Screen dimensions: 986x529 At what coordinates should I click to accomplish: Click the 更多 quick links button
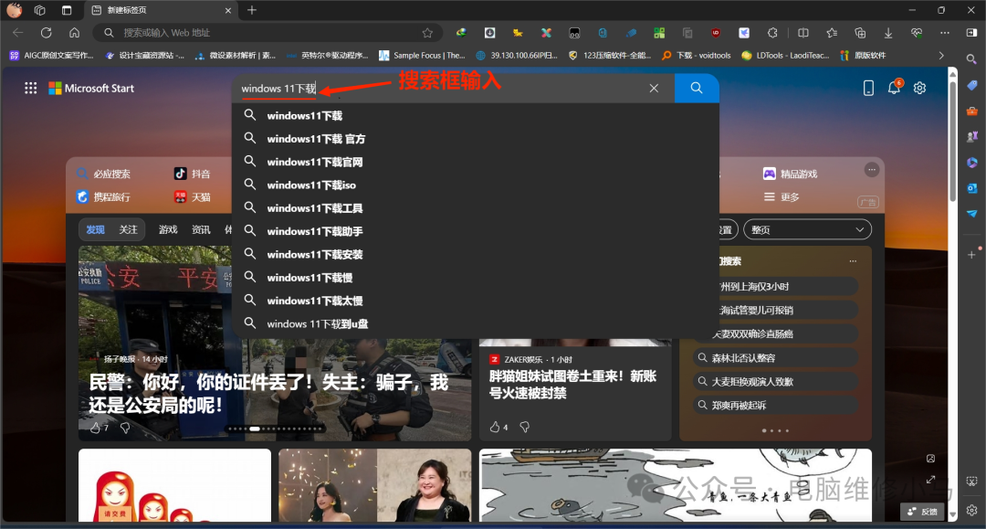click(781, 196)
